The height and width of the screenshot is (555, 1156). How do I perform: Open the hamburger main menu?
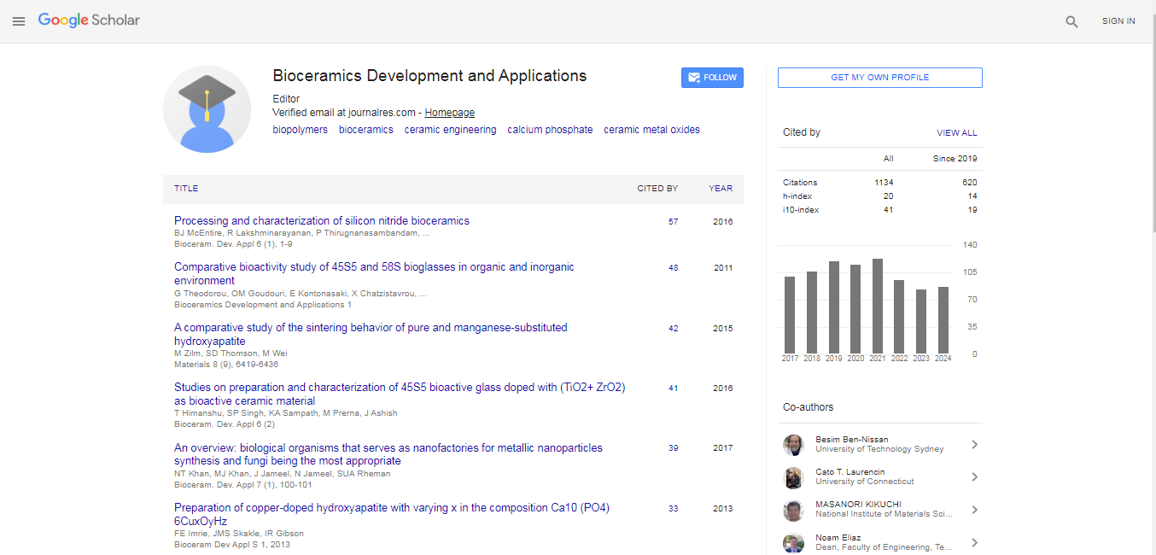(x=19, y=21)
